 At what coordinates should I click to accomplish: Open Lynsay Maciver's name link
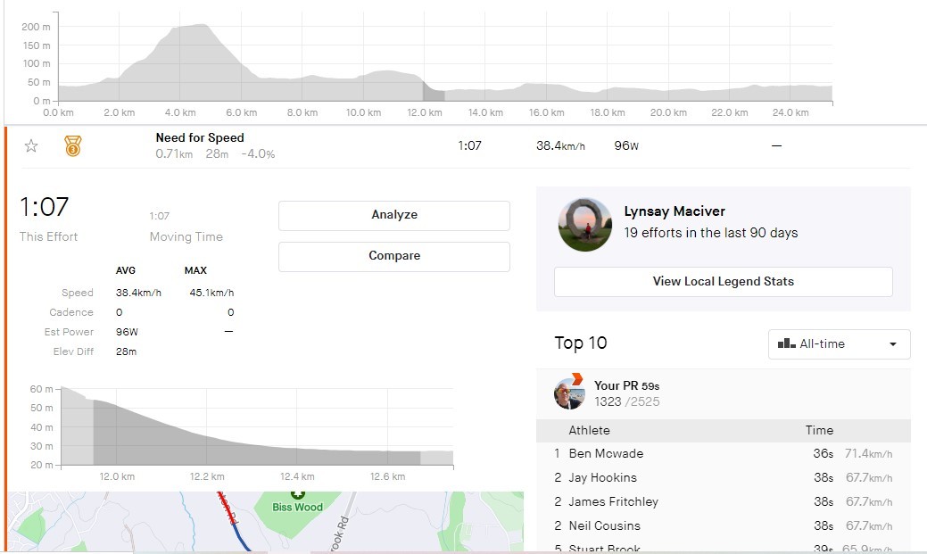tap(675, 211)
